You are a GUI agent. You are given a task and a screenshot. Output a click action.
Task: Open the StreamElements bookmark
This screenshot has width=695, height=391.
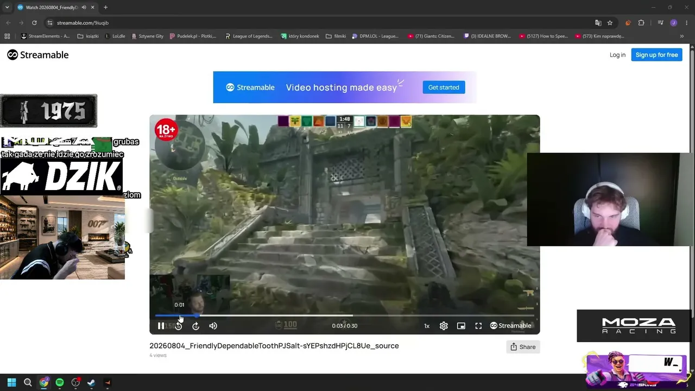pyautogui.click(x=45, y=36)
